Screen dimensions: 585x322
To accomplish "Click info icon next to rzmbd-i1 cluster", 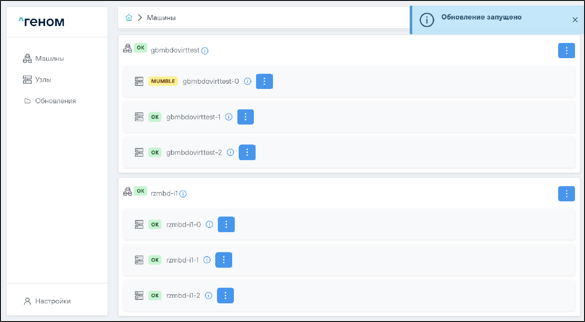I will point(183,194).
